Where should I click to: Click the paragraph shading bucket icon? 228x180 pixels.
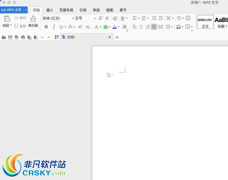coord(178,27)
